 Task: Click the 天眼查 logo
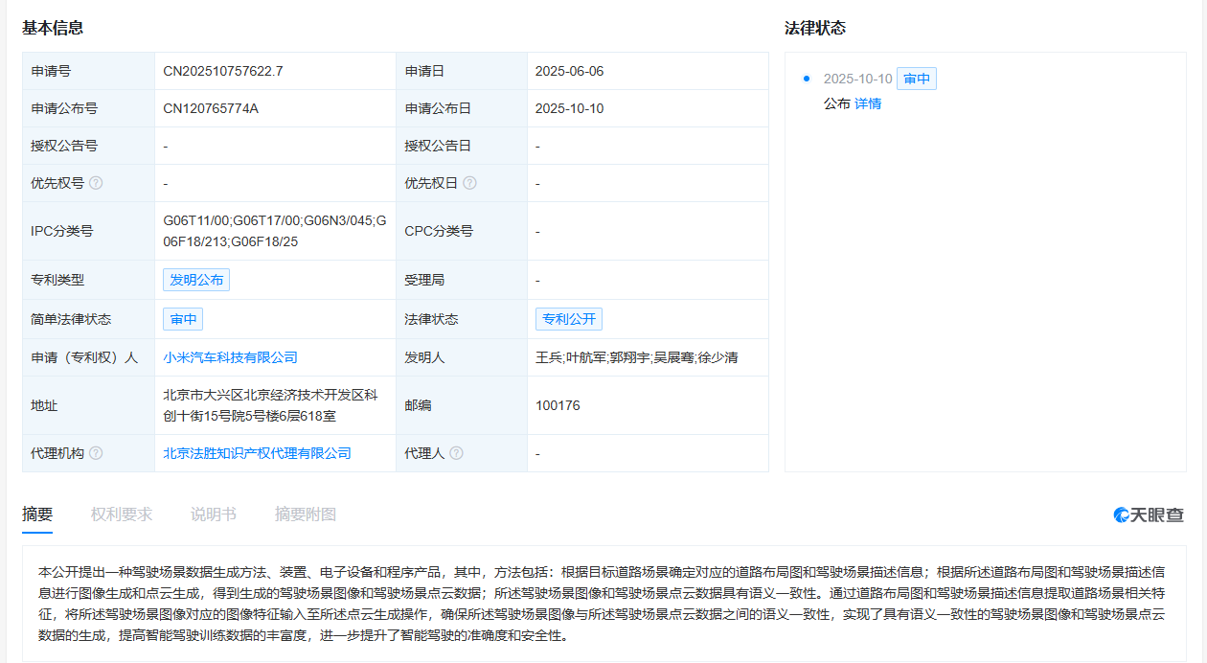tap(1147, 514)
